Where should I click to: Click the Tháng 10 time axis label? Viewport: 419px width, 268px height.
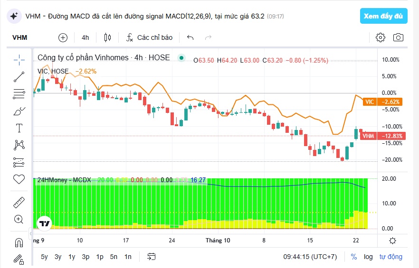218,240
